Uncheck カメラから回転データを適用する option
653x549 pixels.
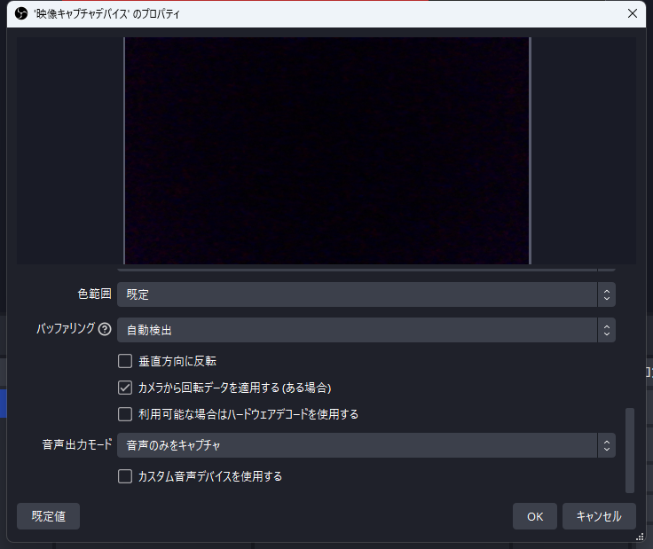(x=125, y=388)
